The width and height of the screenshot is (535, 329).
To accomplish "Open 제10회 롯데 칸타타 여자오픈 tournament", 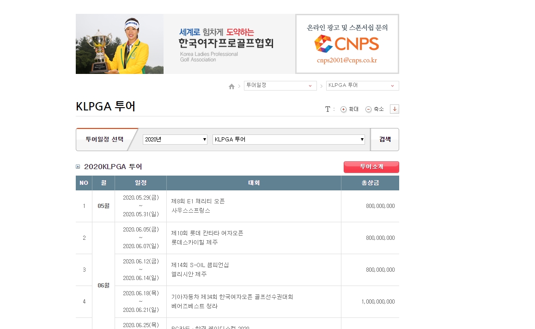I will tap(207, 233).
